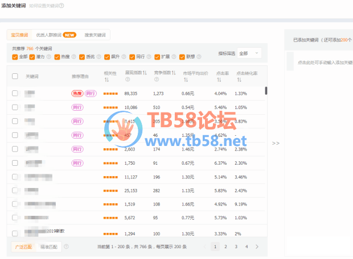353x259 pixels.
Task: Click the 同行 tag in the 10,086 row
Action: point(77,107)
